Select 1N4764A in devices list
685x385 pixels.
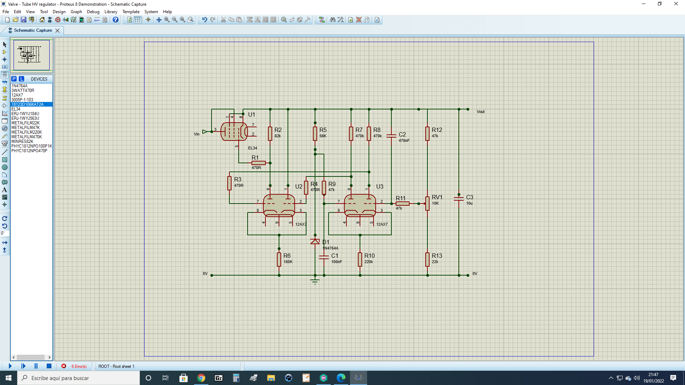coord(19,86)
